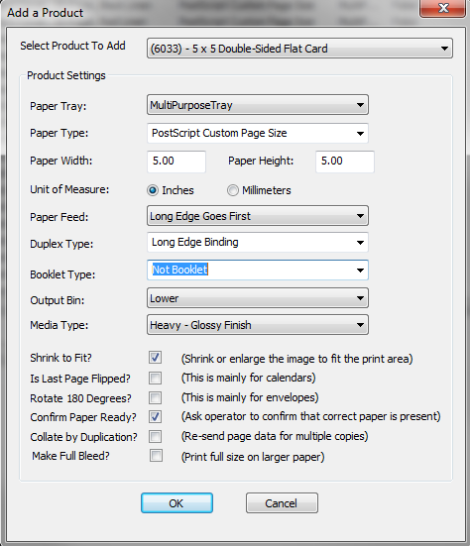Viewport: 470px width, 546px height.
Task: Close the Add a Product dialog
Action: (x=443, y=8)
